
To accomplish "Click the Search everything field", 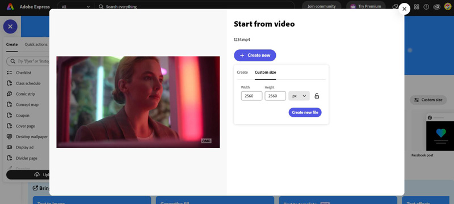I will pos(194,7).
